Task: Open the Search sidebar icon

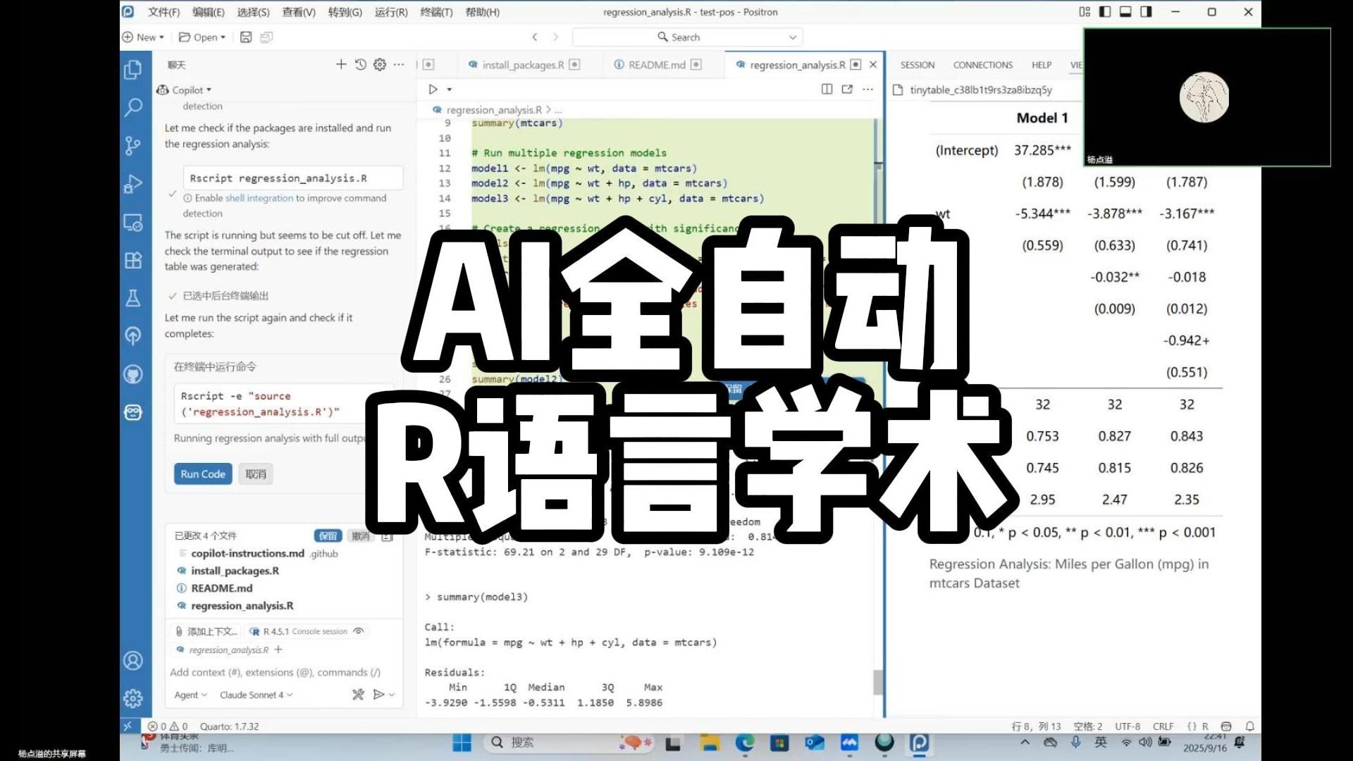Action: [x=132, y=107]
